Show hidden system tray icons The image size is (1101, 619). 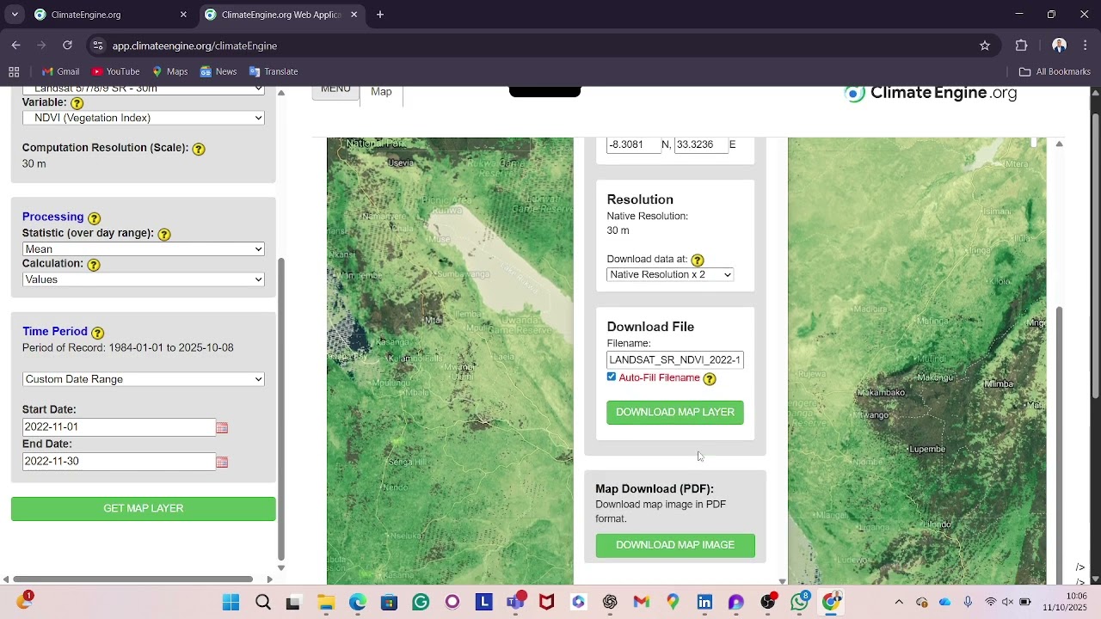[x=899, y=602]
